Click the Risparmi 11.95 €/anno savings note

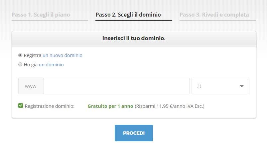point(170,106)
